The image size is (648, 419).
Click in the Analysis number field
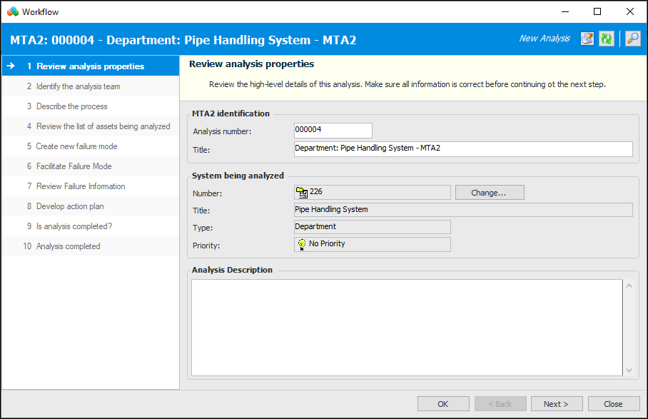[x=333, y=131]
